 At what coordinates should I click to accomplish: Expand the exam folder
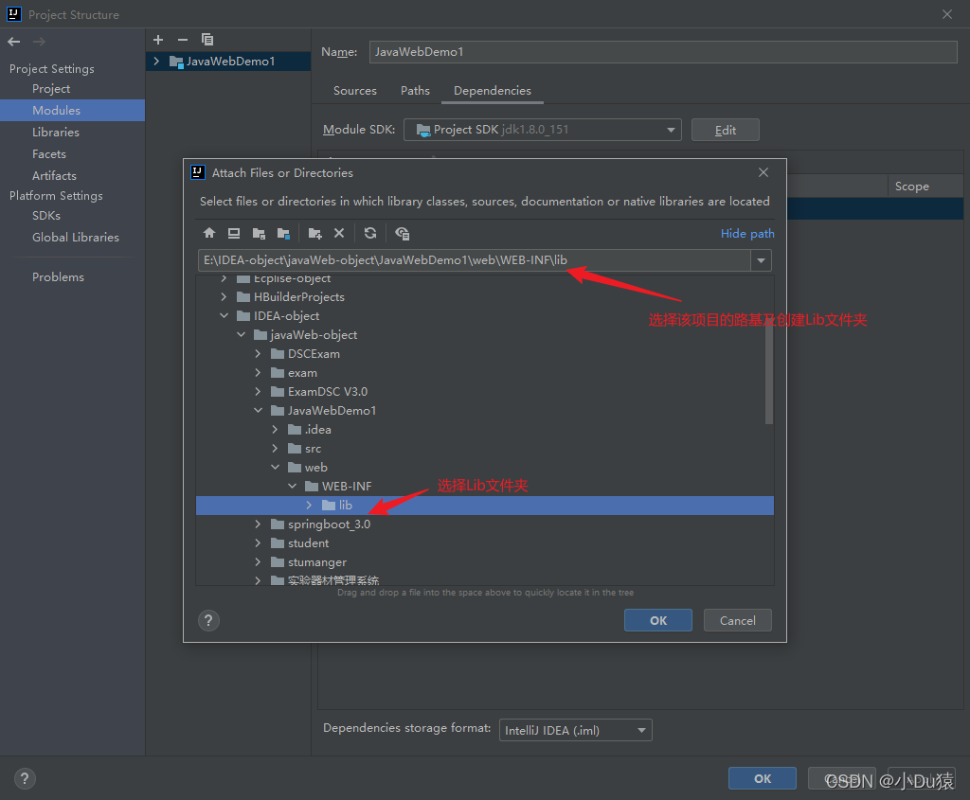258,373
